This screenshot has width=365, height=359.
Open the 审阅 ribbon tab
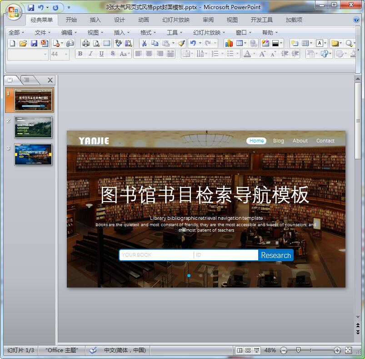[208, 20]
